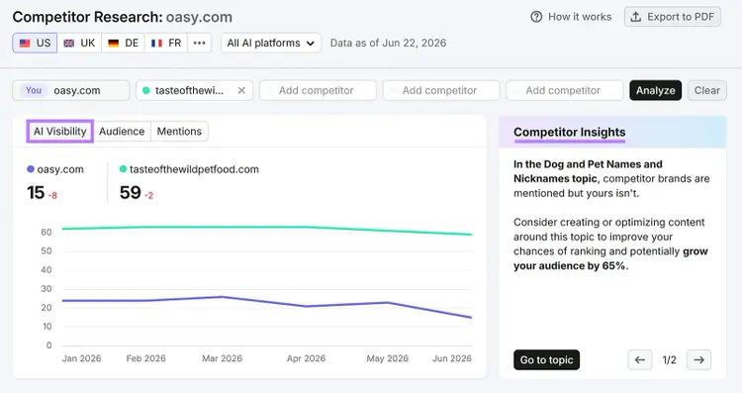Click the green tasteofthewildpetfood.com legend dot
742x393 pixels.
123,169
